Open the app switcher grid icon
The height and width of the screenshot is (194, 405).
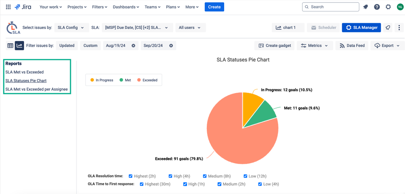pyautogui.click(x=8, y=7)
